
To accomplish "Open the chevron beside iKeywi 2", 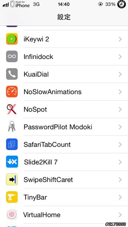I will click(x=120, y=39).
